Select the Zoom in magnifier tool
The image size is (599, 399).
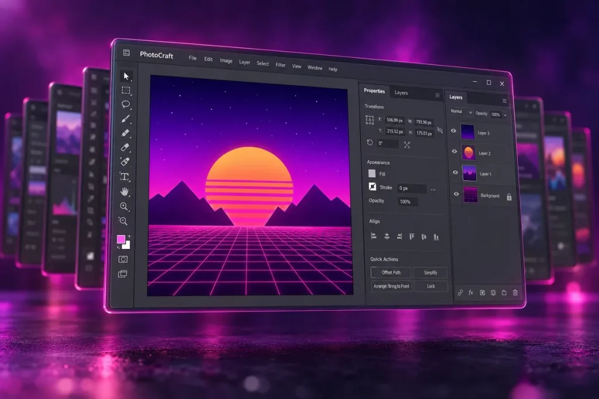124,206
